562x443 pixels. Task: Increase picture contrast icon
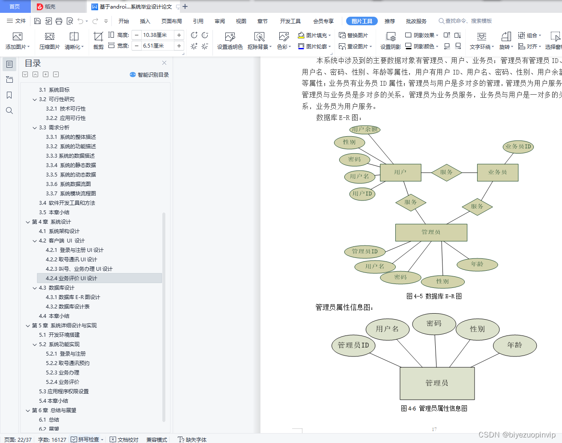pos(194,35)
